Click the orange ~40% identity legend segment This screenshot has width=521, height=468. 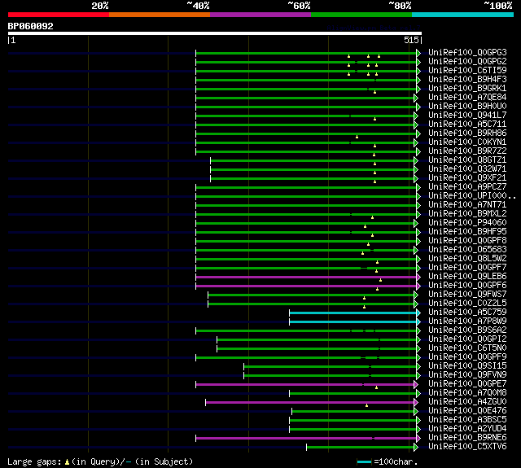tap(160, 15)
